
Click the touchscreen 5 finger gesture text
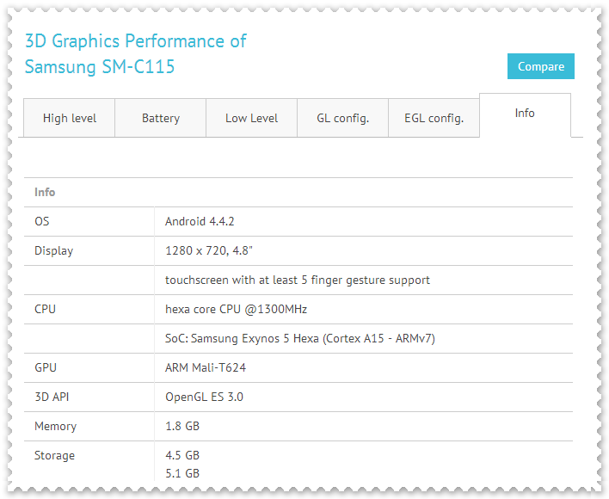298,280
